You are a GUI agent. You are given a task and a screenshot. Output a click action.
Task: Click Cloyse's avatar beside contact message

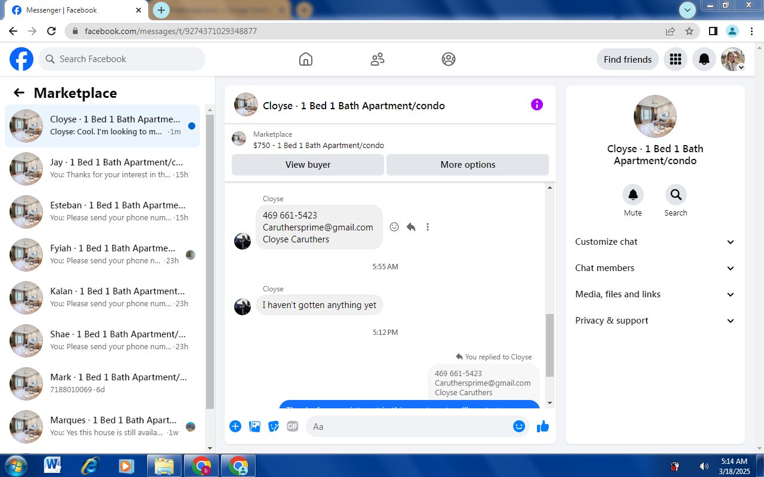(x=243, y=241)
